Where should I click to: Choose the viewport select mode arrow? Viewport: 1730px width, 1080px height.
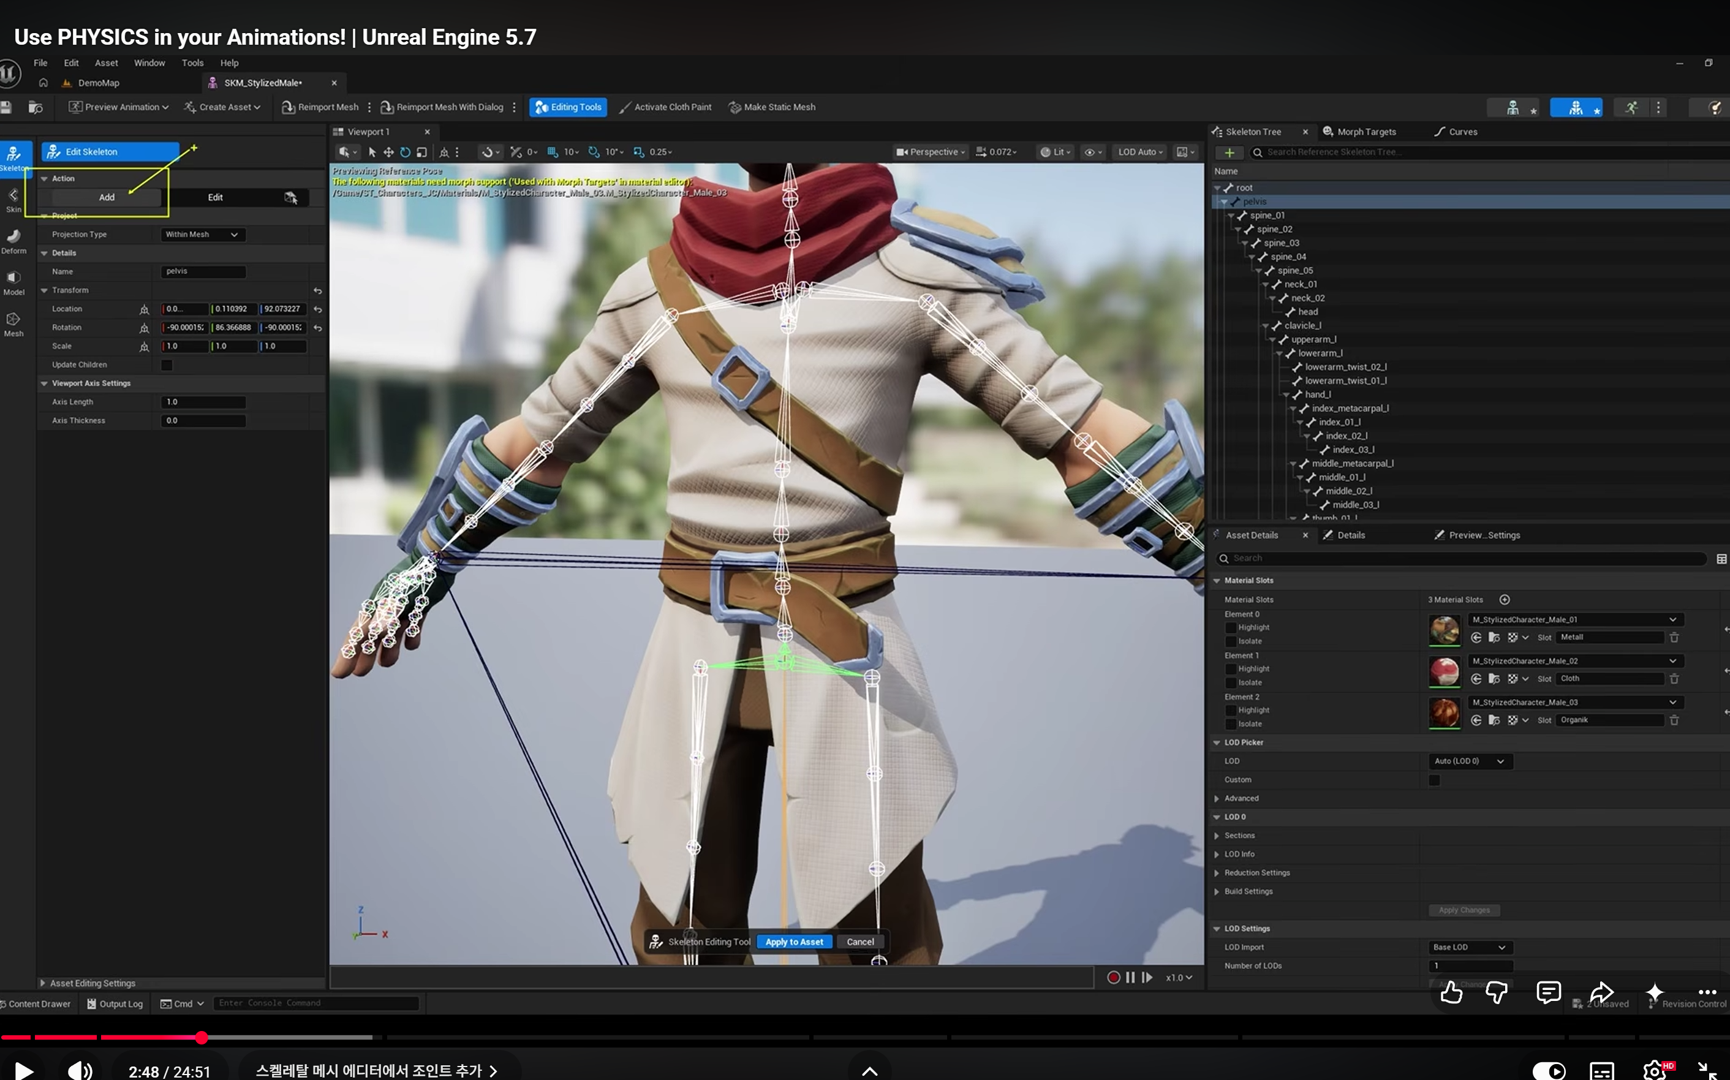coord(371,152)
